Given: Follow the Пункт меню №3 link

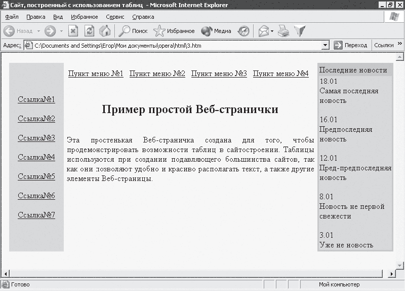Looking at the screenshot, I should [x=219, y=74].
